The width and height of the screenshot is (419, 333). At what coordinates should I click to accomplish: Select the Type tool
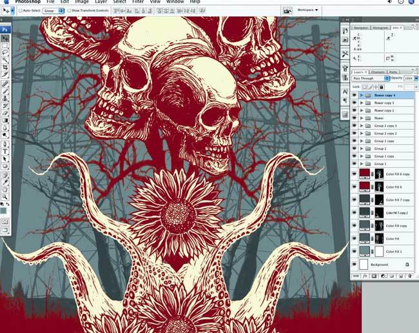coord(5,152)
